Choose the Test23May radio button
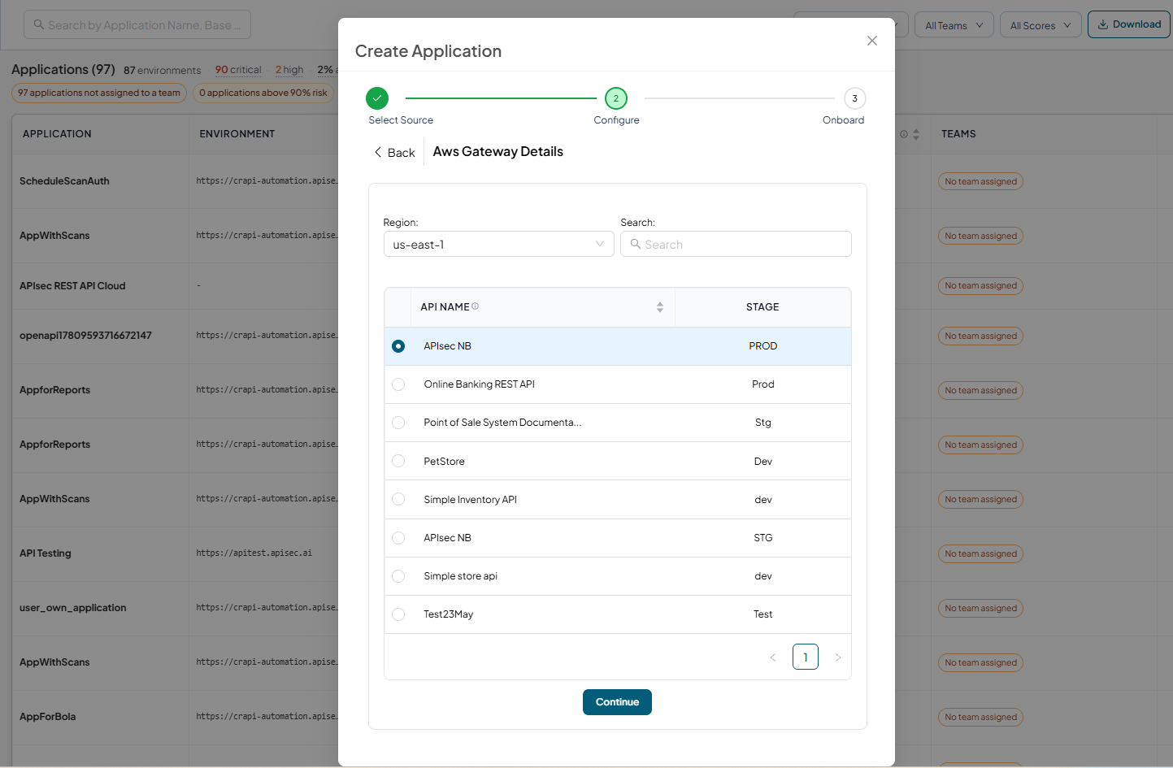This screenshot has height=768, width=1173. tap(398, 614)
